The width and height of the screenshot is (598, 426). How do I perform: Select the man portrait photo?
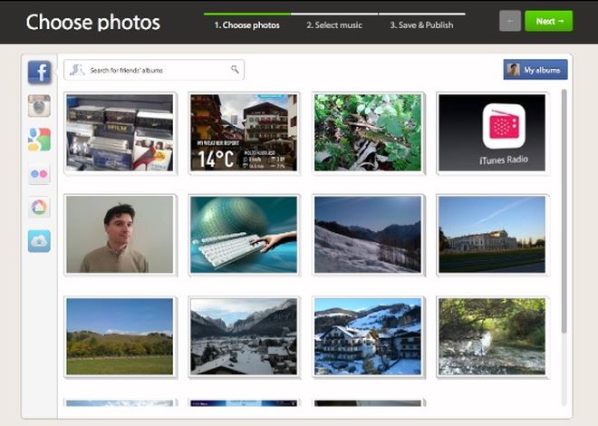coord(120,235)
